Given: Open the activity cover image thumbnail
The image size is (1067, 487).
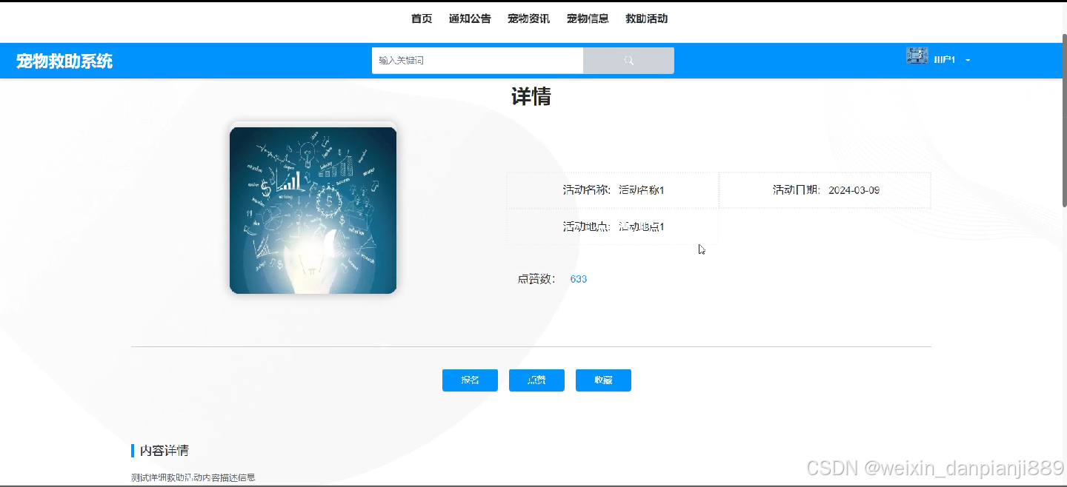Looking at the screenshot, I should [313, 210].
